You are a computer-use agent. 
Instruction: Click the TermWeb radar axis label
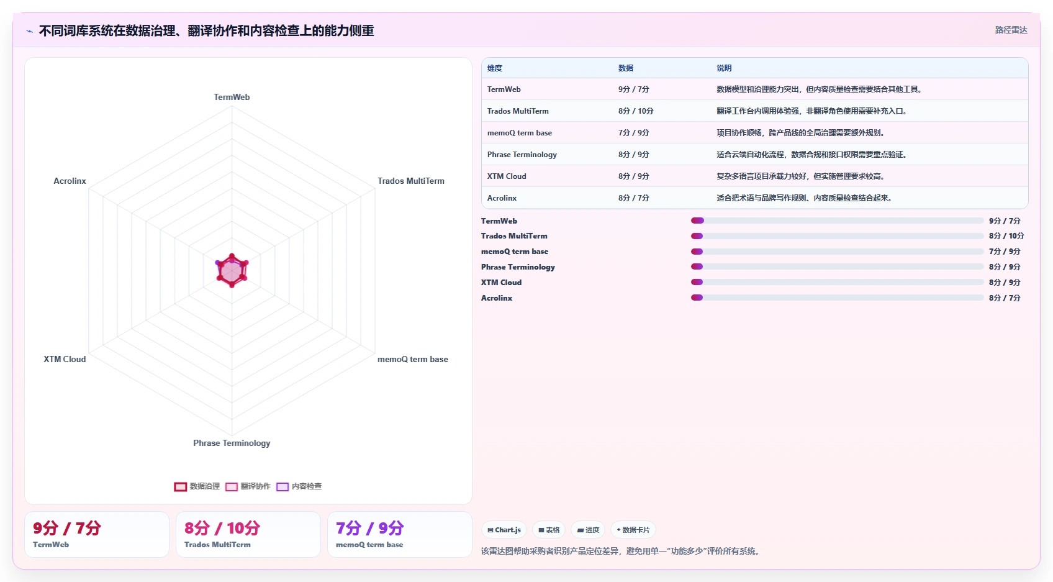click(232, 97)
